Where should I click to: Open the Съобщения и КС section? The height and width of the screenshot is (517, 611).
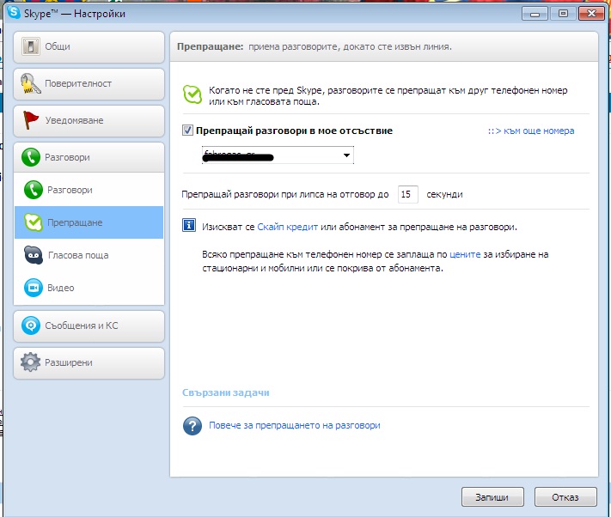tap(89, 325)
